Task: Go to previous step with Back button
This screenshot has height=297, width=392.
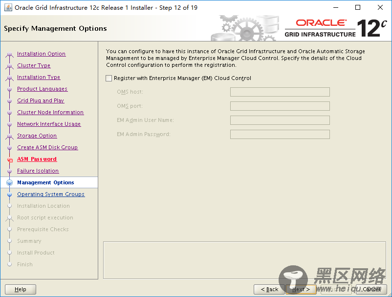Action: click(x=269, y=290)
